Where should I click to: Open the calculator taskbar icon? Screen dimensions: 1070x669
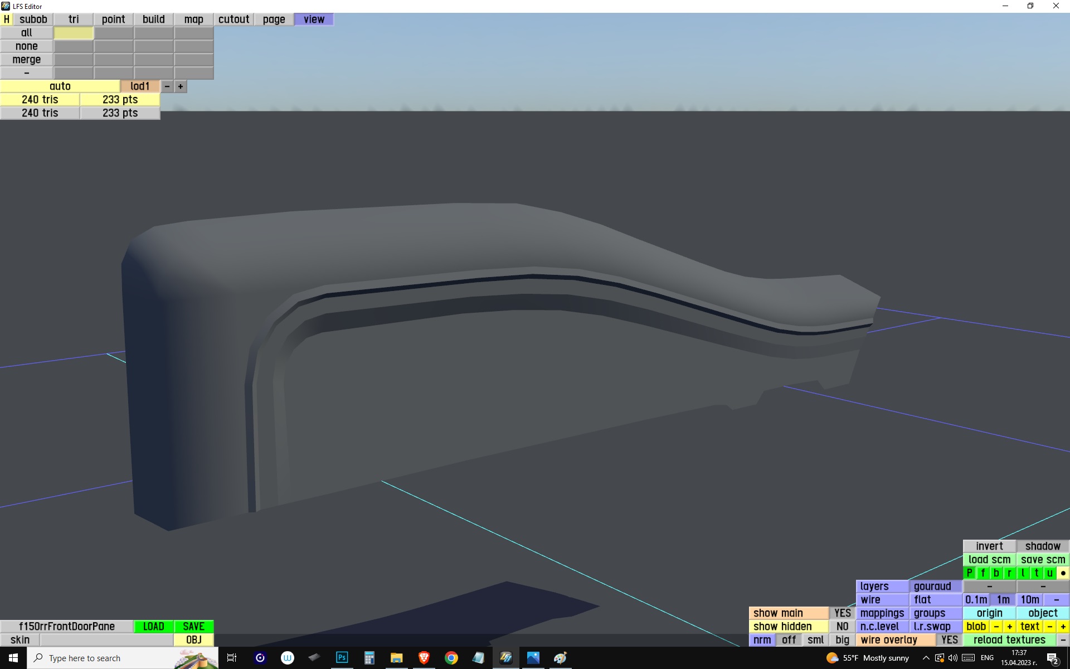pos(369,658)
